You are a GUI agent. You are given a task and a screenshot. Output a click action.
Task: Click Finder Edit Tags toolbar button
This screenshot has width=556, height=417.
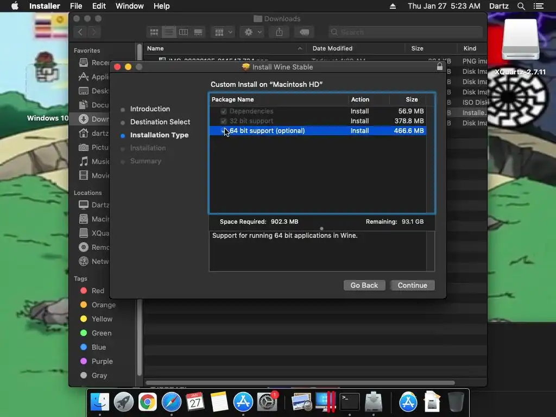[304, 32]
